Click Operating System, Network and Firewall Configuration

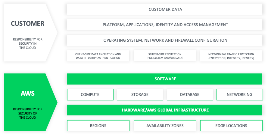click(x=165, y=40)
